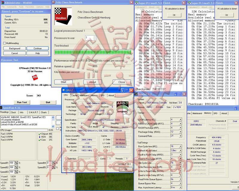Open the S.M.A.R.T. tab in SpeedFan
The width and height of the screenshot is (239, 191).
click(x=34, y=112)
